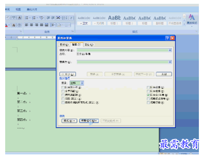Open the Paragraph group dialog launcher
The width and height of the screenshot is (202, 155).
click(73, 32)
